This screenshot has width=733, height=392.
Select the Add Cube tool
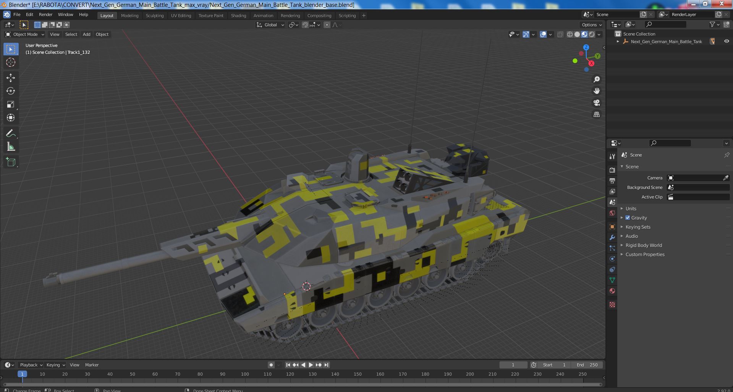coord(11,162)
